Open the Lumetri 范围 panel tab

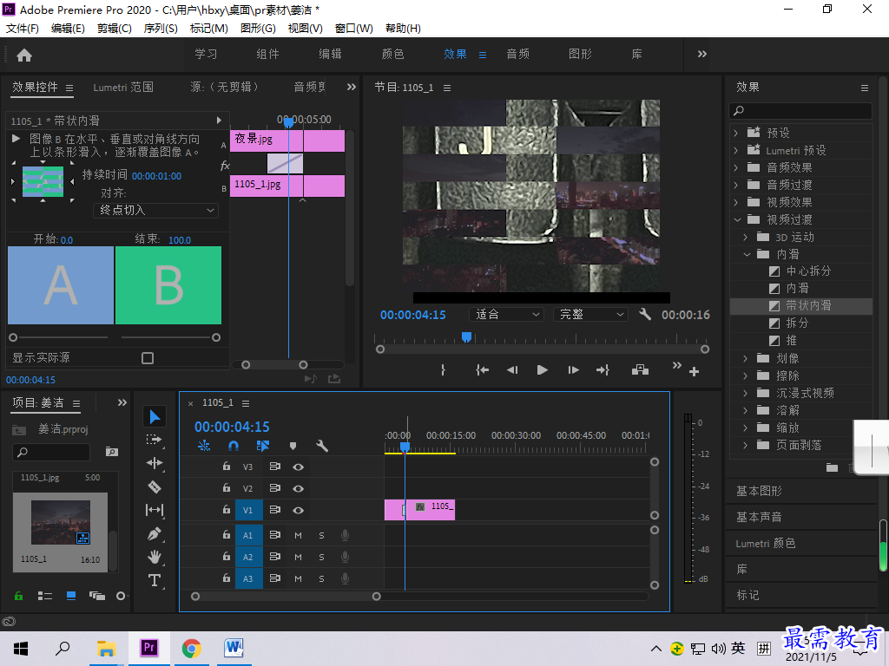[x=123, y=88]
